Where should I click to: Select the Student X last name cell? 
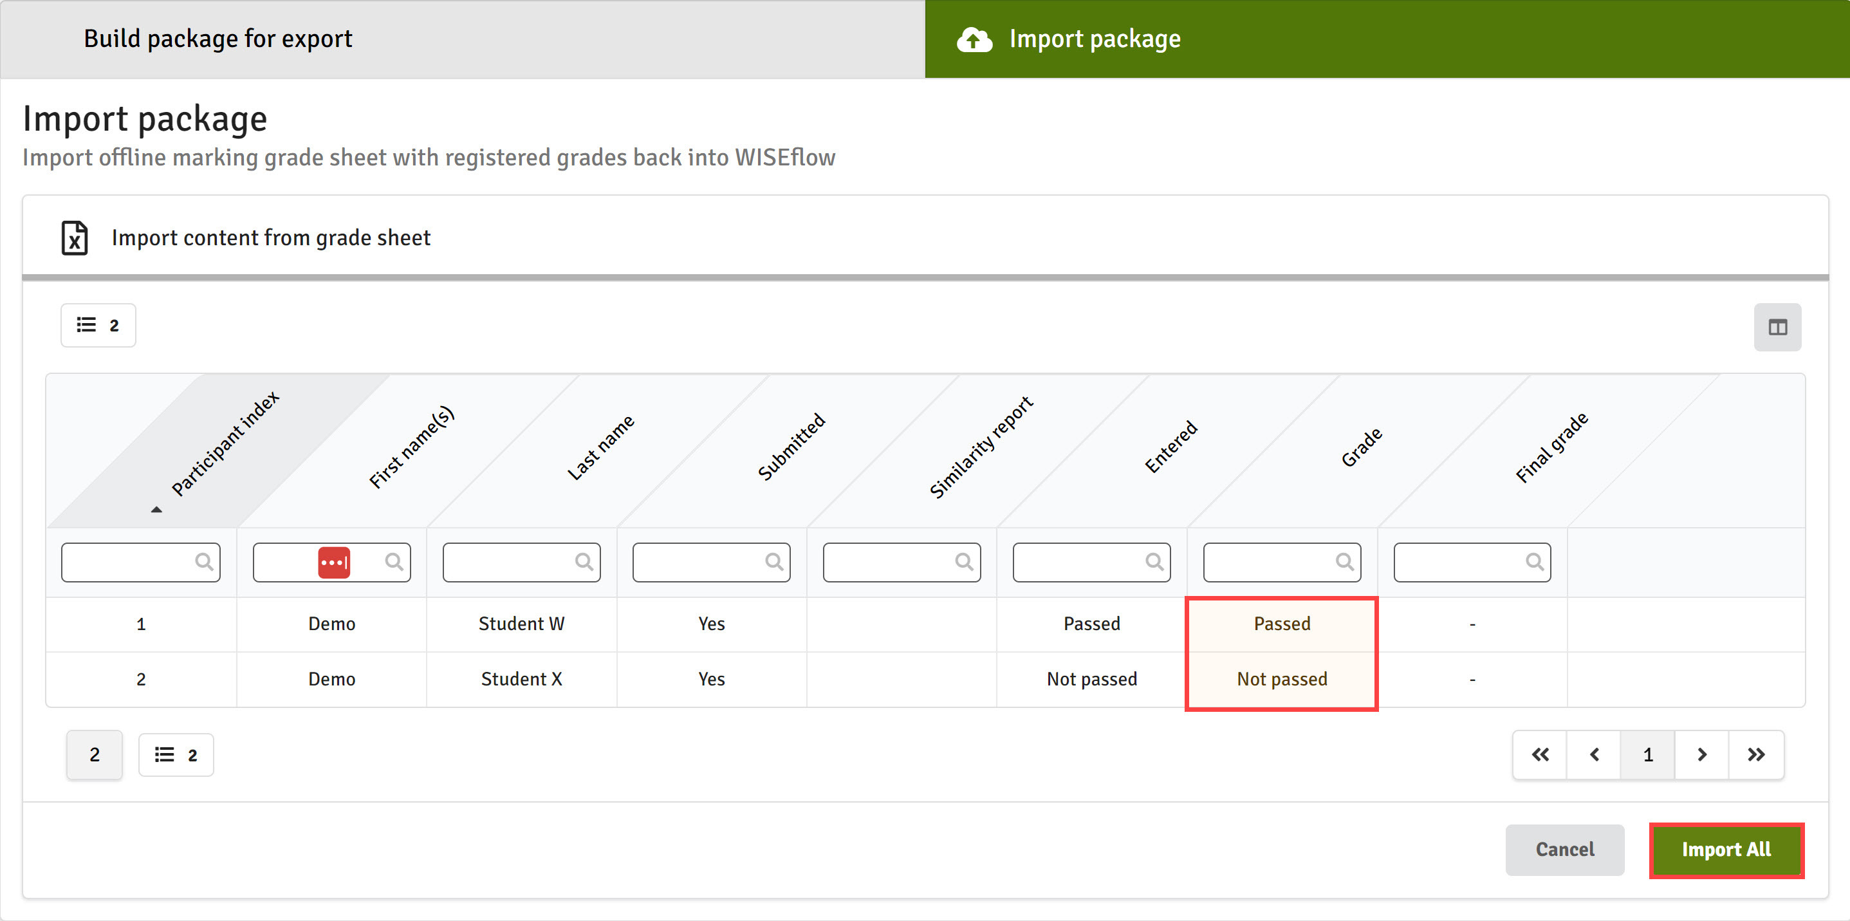pyautogui.click(x=521, y=679)
